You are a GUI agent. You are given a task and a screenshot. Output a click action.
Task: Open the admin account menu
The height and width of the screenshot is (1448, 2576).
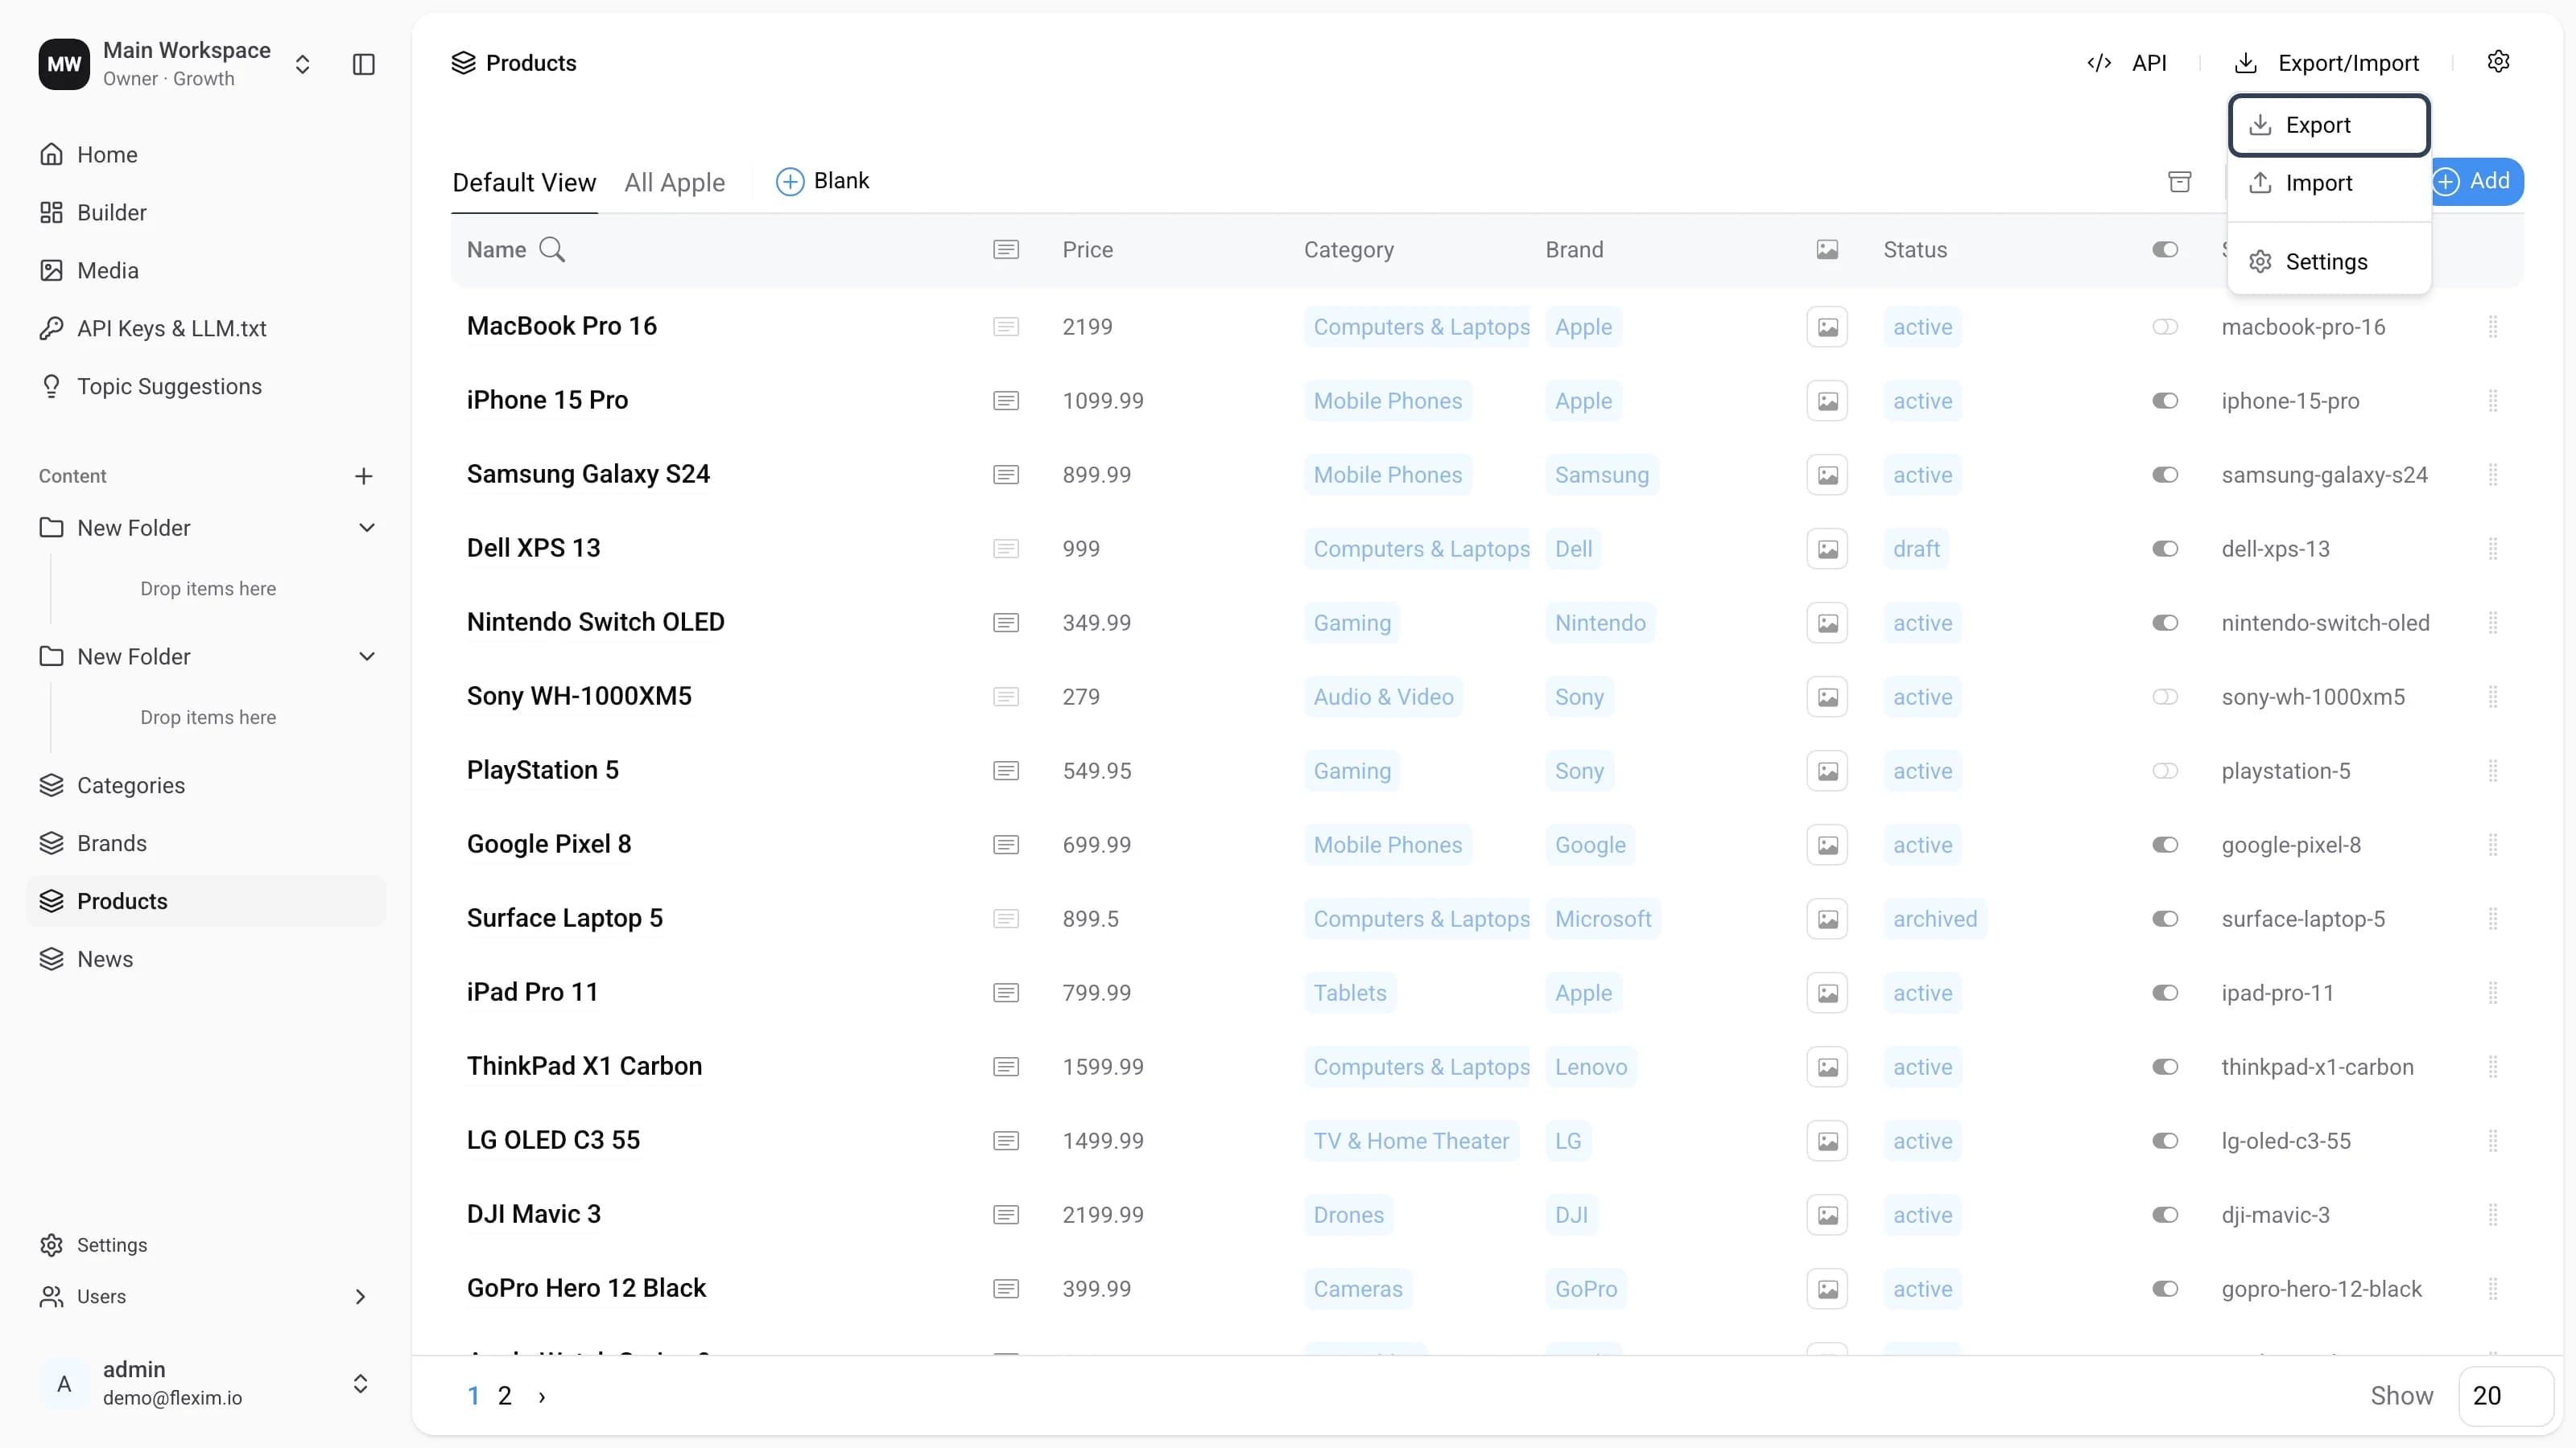coord(207,1383)
